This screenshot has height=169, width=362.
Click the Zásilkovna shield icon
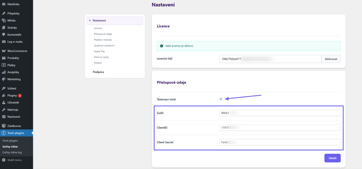4,126
